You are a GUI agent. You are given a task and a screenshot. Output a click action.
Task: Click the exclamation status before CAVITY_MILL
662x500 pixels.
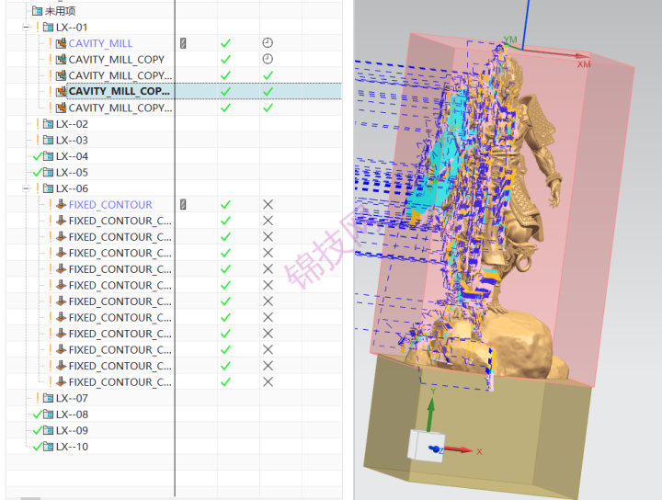[51, 43]
